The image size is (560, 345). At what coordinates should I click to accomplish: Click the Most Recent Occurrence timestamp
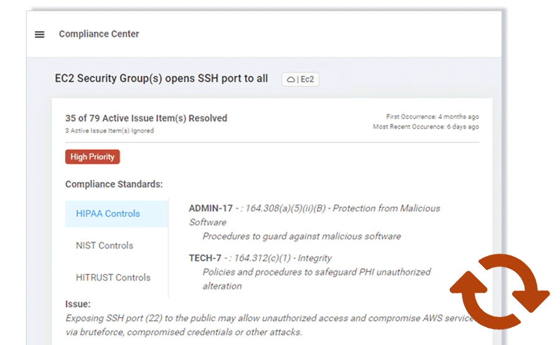[426, 127]
